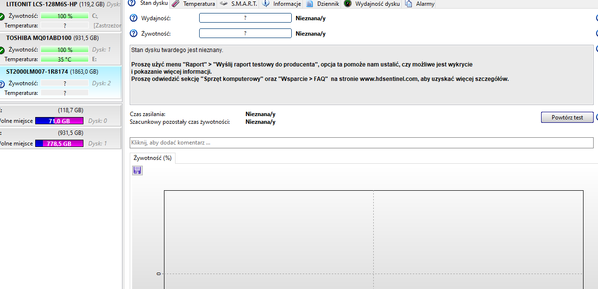Open the S.M.A.R.T. tab

coord(238,4)
